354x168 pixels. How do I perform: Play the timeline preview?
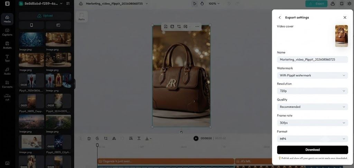[196, 138]
